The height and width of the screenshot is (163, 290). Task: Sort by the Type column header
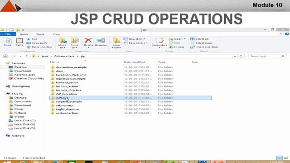(162, 62)
